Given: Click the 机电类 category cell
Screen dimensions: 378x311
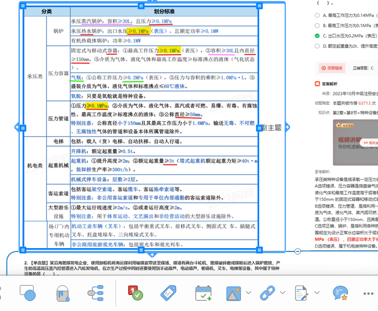Looking at the screenshot, I should click(35, 165).
